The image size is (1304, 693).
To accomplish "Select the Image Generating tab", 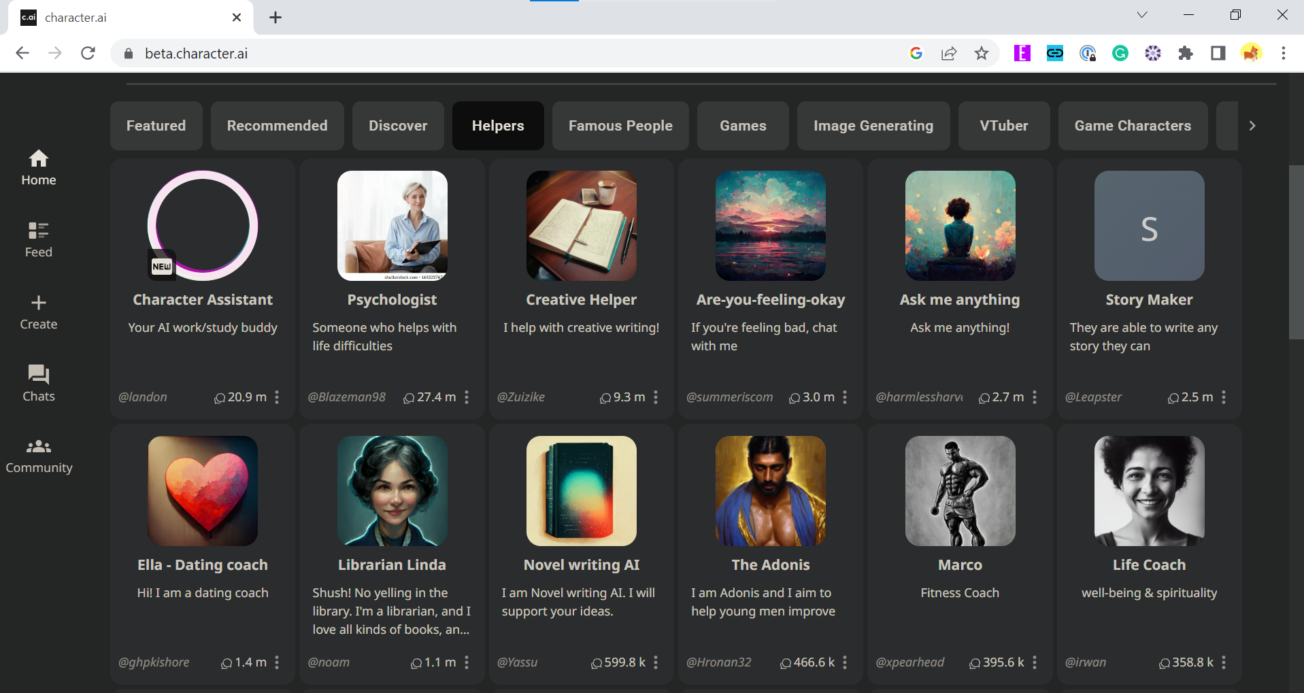I will click(x=873, y=126).
